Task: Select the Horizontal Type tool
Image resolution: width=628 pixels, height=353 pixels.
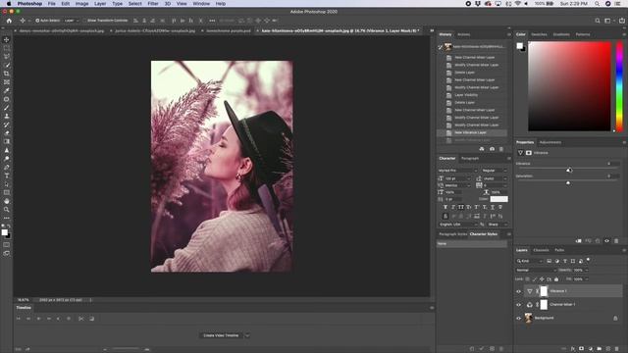Action: (7, 176)
